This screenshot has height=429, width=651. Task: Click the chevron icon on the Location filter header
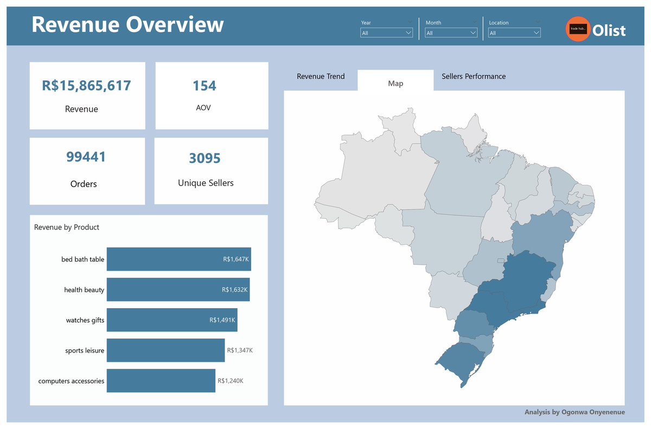pos(537,22)
